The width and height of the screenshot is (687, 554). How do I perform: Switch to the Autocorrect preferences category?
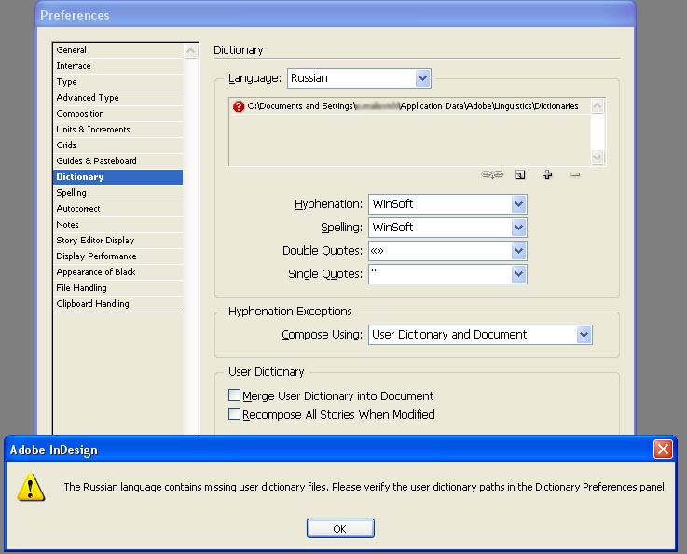(x=78, y=209)
